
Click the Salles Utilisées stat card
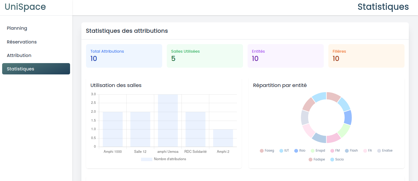(205, 56)
